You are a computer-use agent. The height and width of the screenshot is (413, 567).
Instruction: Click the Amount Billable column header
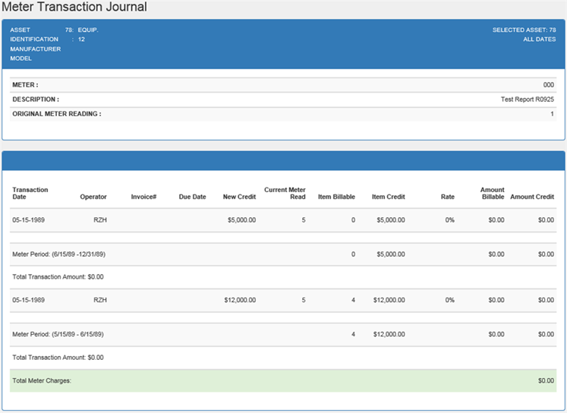pyautogui.click(x=492, y=193)
